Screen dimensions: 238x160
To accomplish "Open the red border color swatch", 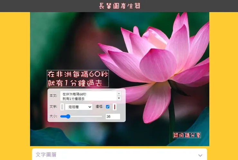I will click(114, 107).
